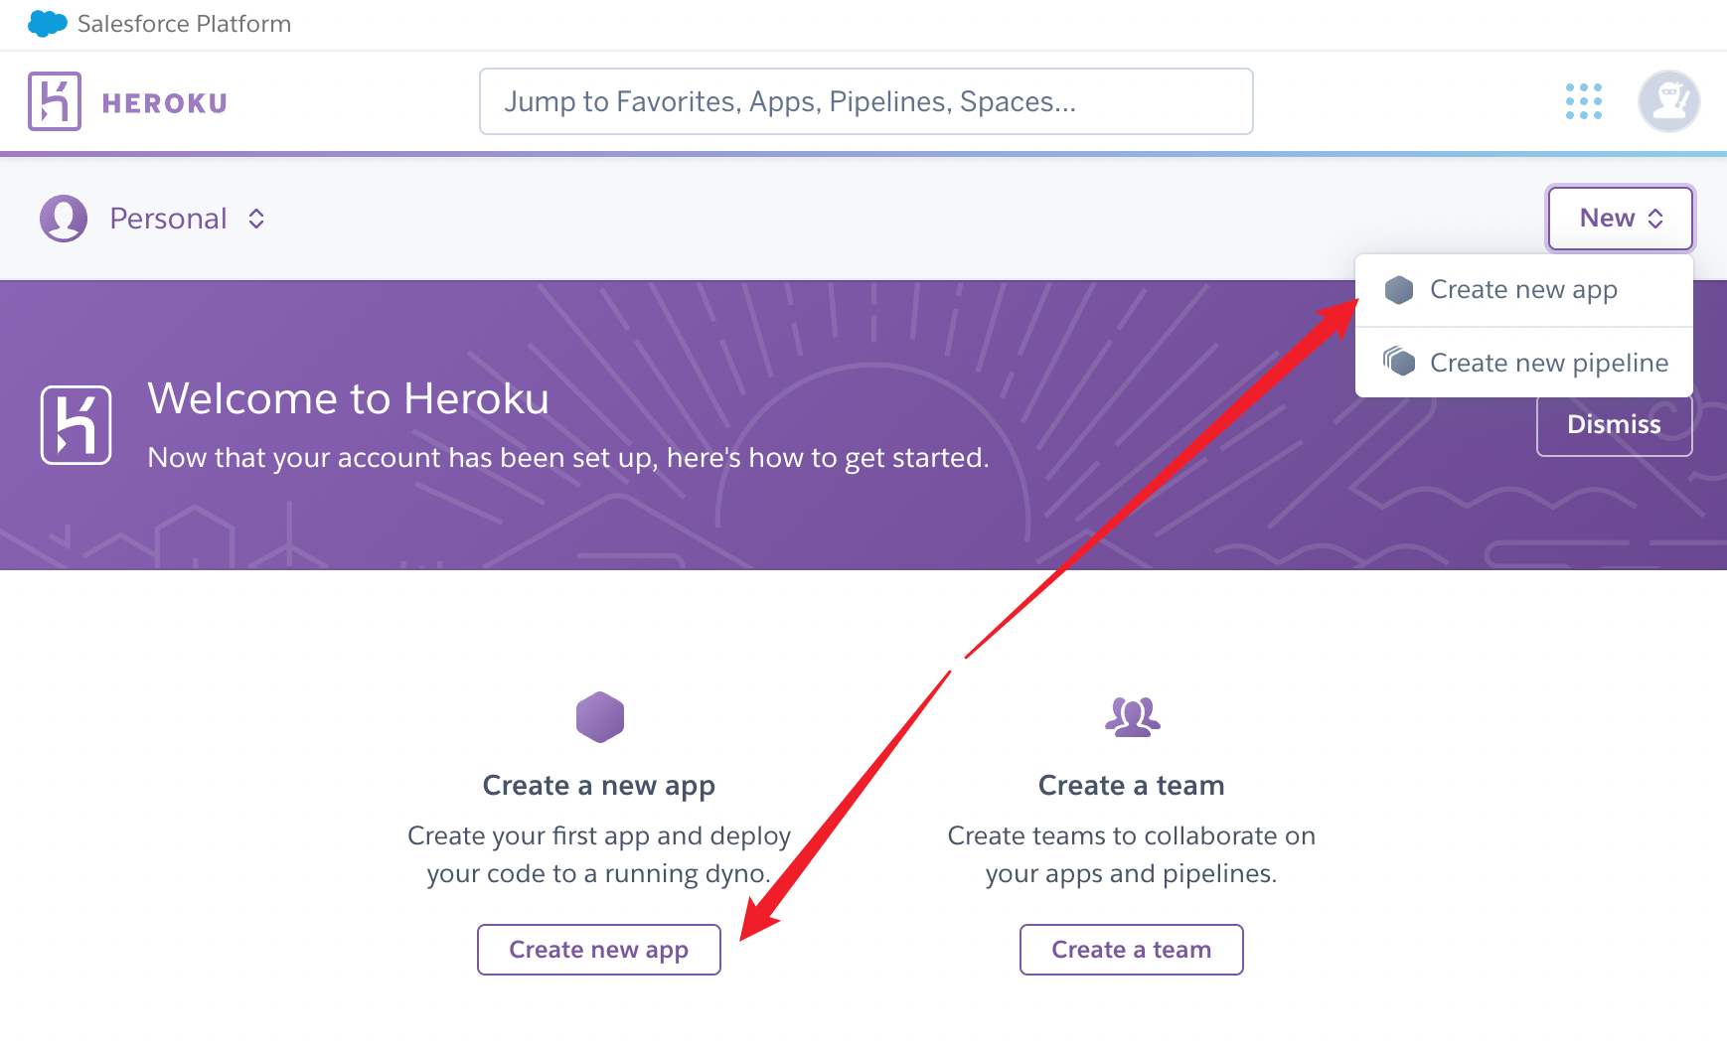Viewport: 1727px width, 1055px height.
Task: Click the purple hexagon app icon
Action: (x=600, y=717)
